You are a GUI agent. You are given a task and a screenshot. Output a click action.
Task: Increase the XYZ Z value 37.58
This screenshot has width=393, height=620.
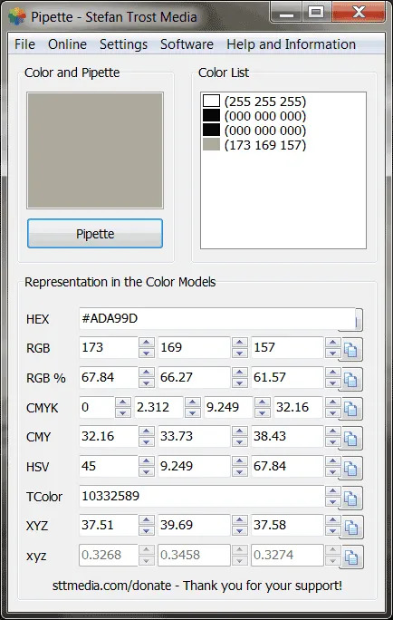pos(333,521)
